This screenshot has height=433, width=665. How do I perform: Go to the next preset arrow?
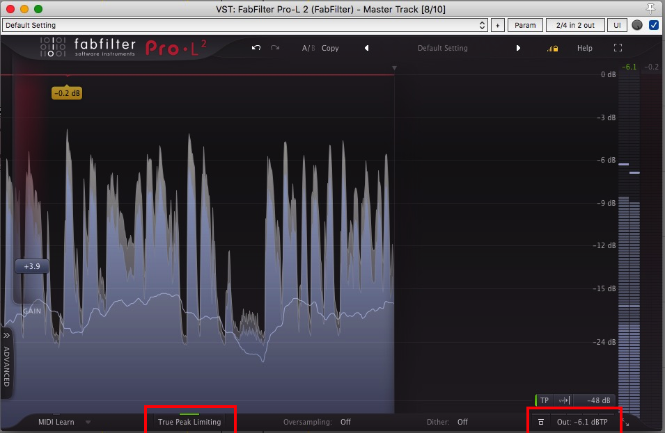point(518,48)
